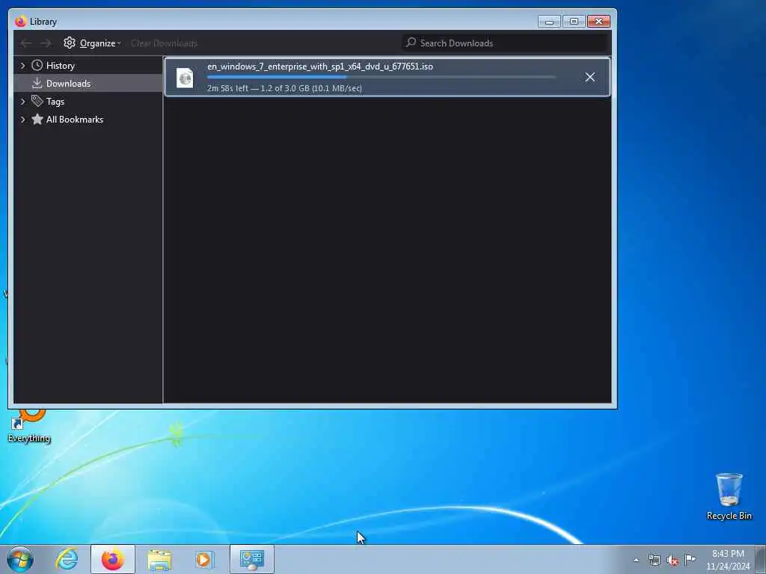Maximize the Library window
This screenshot has width=766, height=574.
(574, 22)
